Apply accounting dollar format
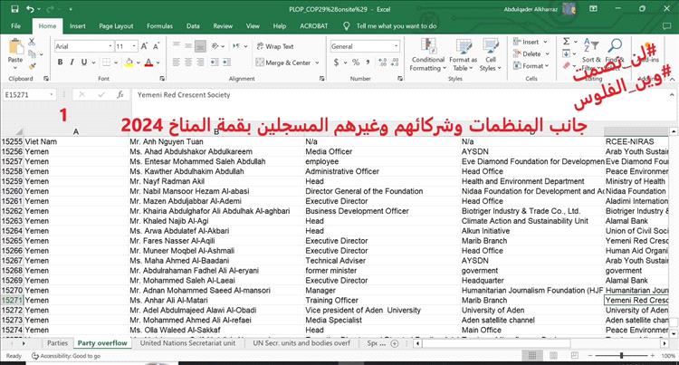The height and width of the screenshot is (365, 679). click(336, 62)
